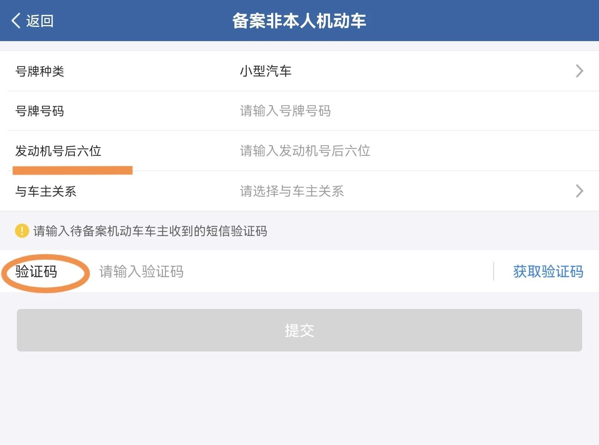Tap the 号牌种类 row label
The height and width of the screenshot is (445, 599).
[x=40, y=71]
